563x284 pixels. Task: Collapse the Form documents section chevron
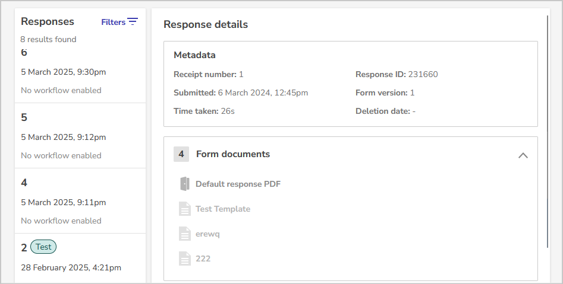tap(523, 155)
